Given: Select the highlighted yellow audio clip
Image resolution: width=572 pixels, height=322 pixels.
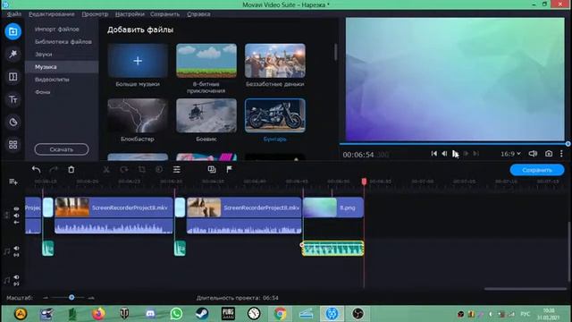Looking at the screenshot, I should pyautogui.click(x=332, y=249).
